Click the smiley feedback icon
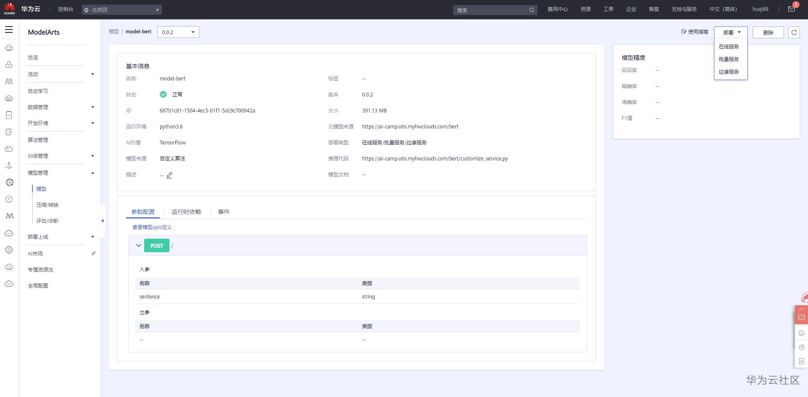 802,333
